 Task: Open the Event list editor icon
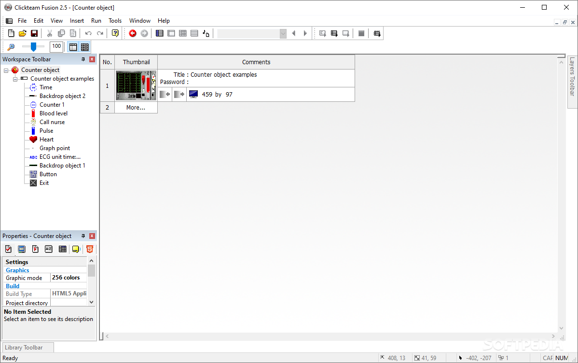tap(194, 33)
